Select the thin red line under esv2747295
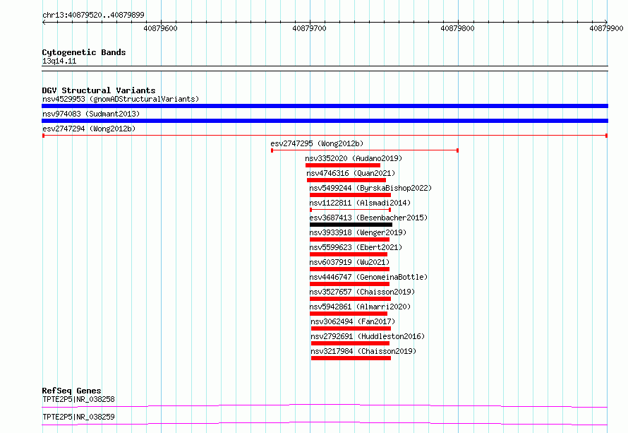This screenshot has height=433, width=628. click(x=365, y=150)
